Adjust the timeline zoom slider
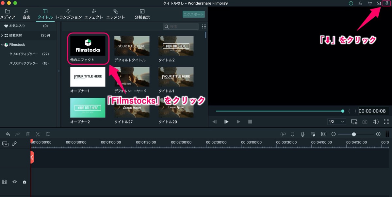This screenshot has height=197, width=392. [354, 134]
